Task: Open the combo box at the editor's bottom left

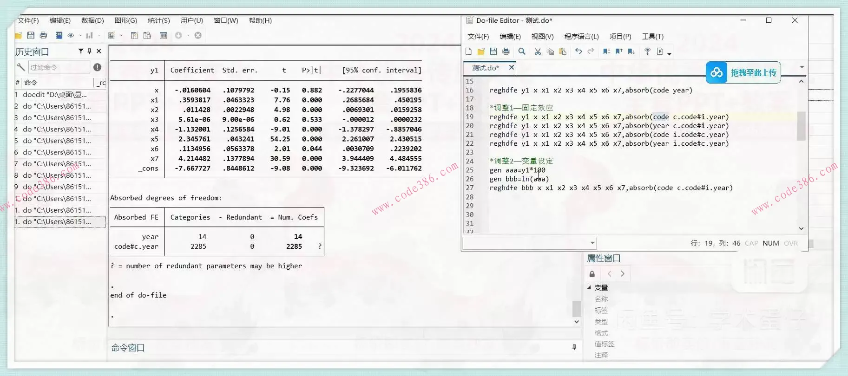Action: click(x=592, y=243)
